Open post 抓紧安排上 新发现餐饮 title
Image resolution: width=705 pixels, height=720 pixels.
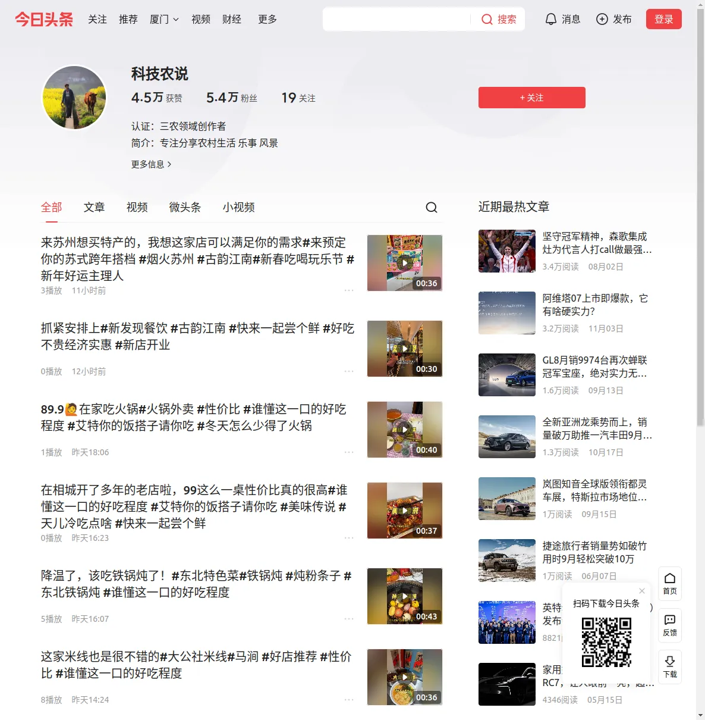tap(198, 336)
